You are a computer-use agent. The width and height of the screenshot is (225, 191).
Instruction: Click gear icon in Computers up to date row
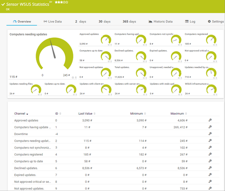pyautogui.click(x=210, y=161)
